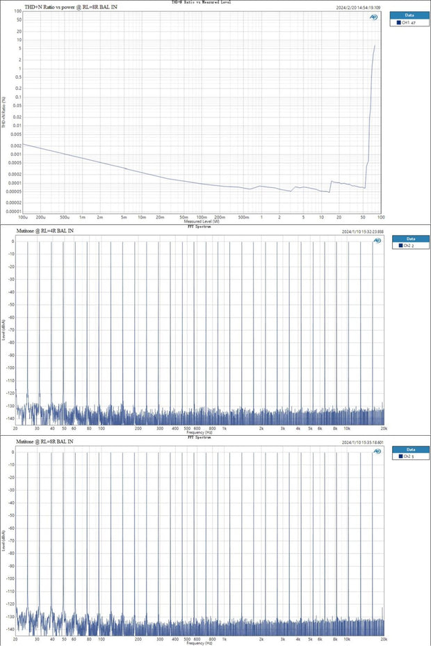The width and height of the screenshot is (431, 646).
Task: Click the AP logo on the 8R multitone graph
Action: pos(376,452)
